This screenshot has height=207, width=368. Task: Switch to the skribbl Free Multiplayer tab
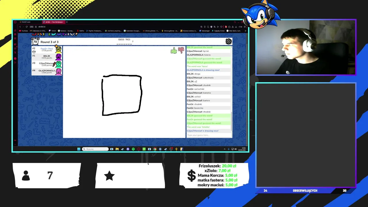click(53, 22)
